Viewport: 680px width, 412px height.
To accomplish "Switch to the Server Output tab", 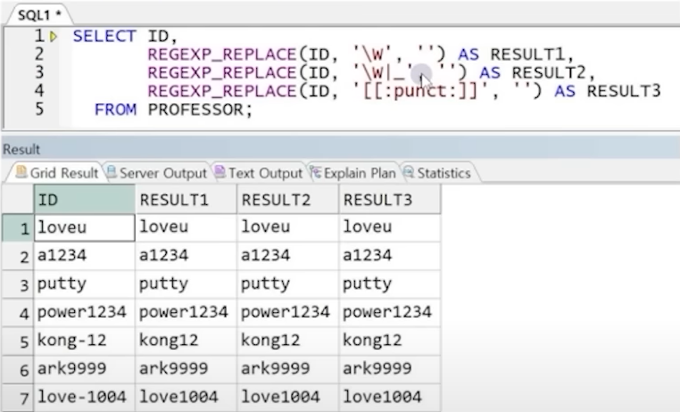I will click(157, 173).
